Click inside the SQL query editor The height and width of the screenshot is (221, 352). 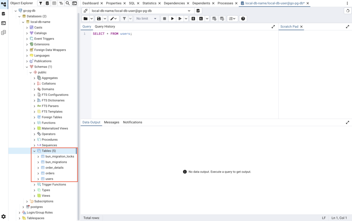(x=182, y=69)
